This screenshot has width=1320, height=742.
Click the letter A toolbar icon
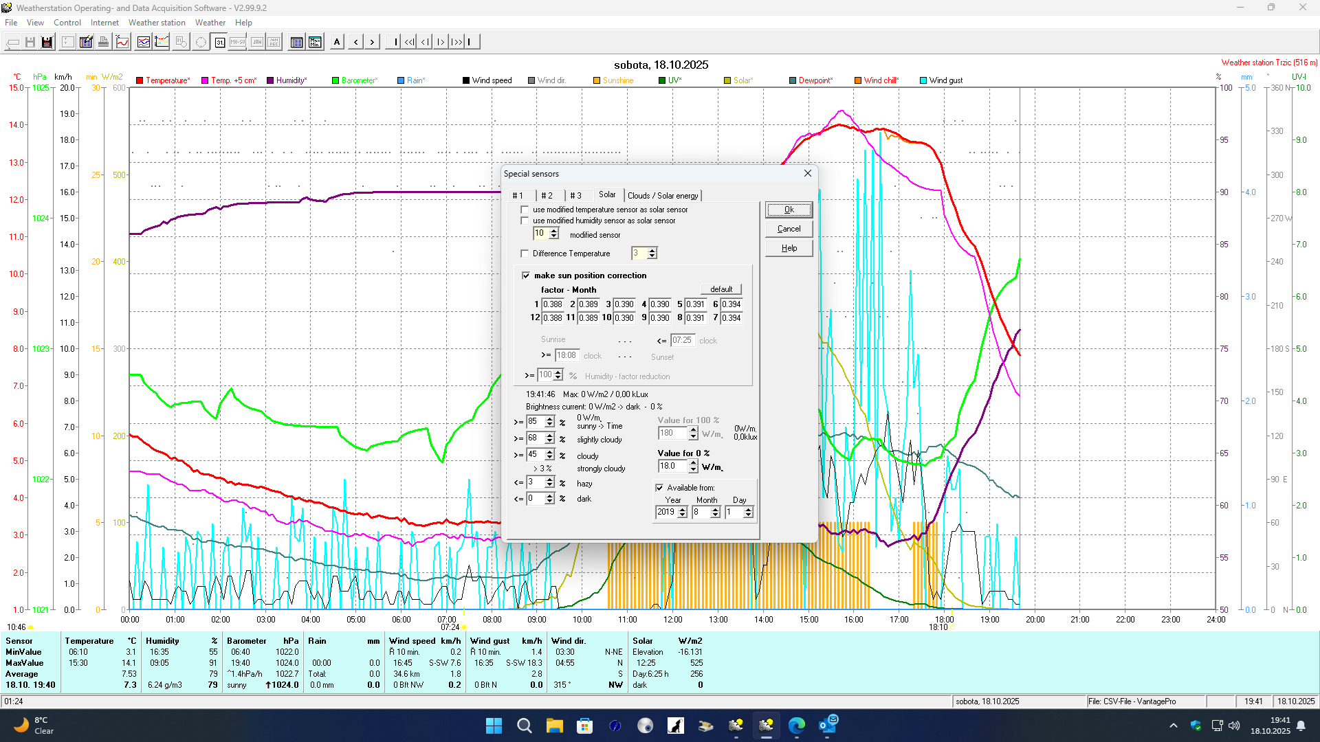[x=337, y=42]
